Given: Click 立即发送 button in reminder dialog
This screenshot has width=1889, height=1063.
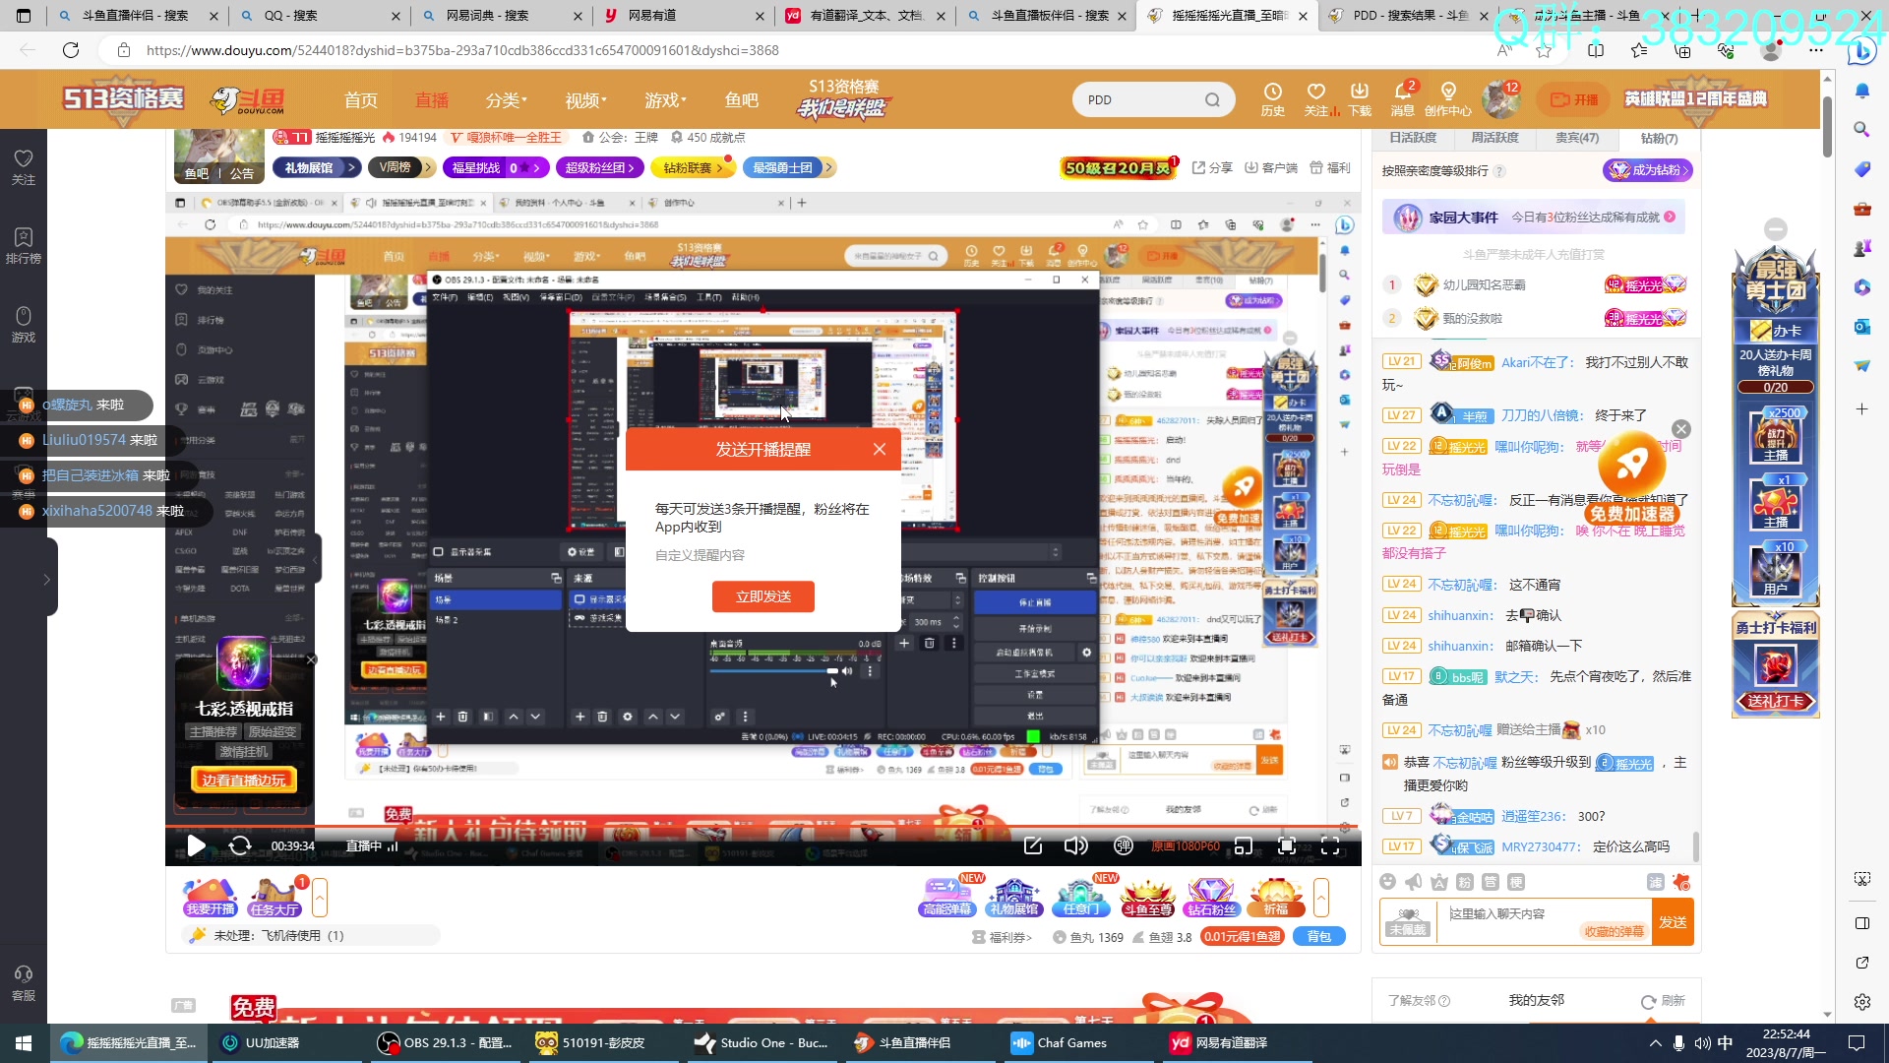Looking at the screenshot, I should pyautogui.click(x=763, y=596).
